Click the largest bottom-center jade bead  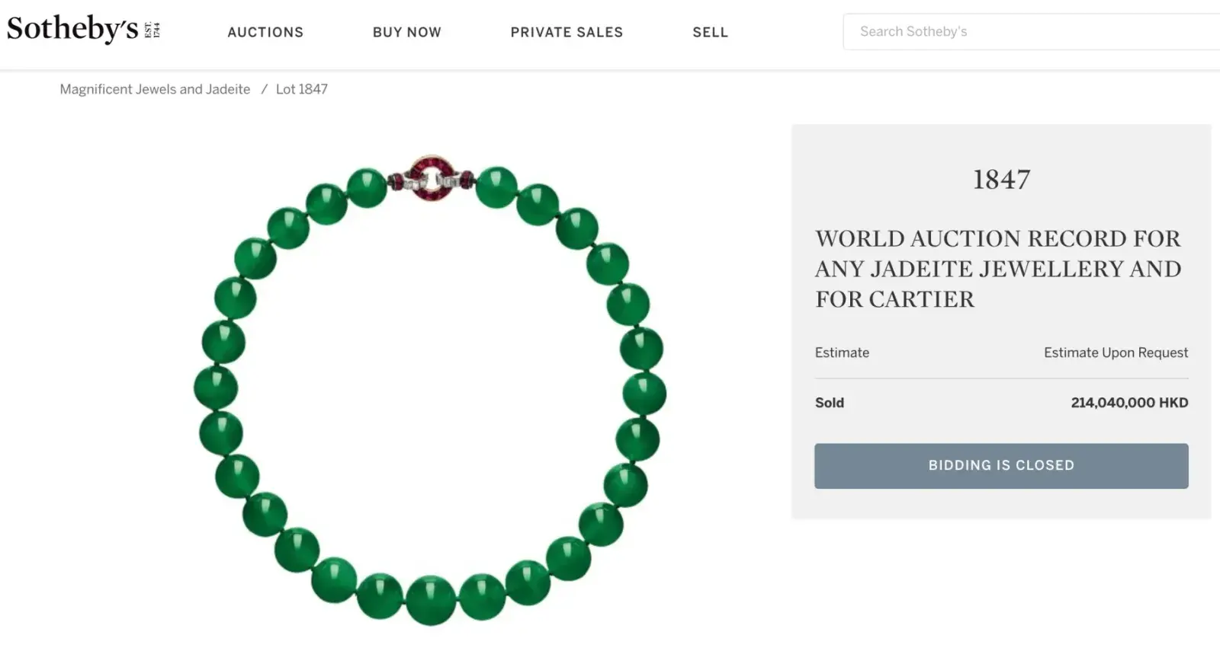click(x=431, y=600)
